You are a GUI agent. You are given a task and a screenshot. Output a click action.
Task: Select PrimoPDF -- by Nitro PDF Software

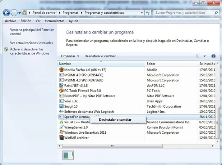90,96
